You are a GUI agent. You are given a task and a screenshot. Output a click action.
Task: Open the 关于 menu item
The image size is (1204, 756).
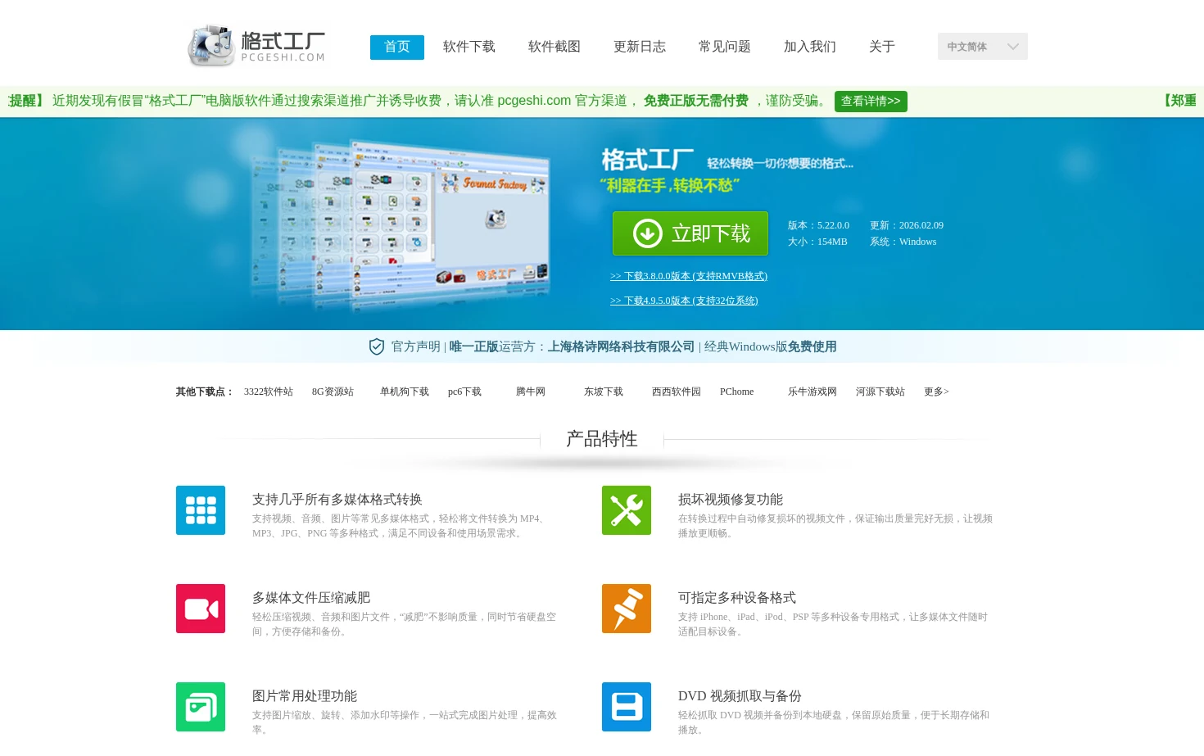click(x=882, y=47)
